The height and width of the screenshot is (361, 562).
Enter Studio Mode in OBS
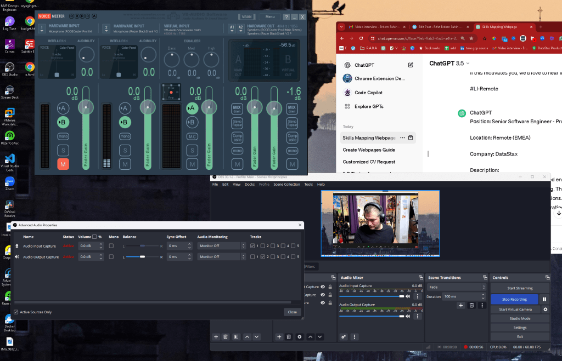click(x=520, y=318)
